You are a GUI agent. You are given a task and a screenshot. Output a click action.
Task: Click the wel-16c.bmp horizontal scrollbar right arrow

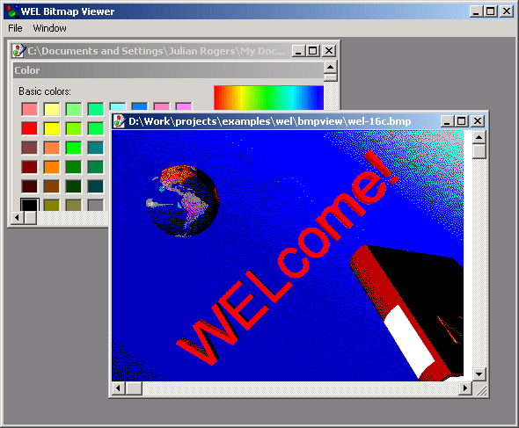click(465, 388)
